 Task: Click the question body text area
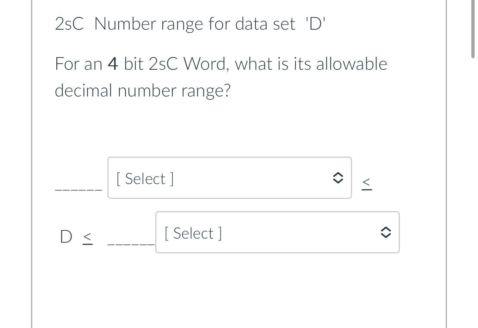221,77
